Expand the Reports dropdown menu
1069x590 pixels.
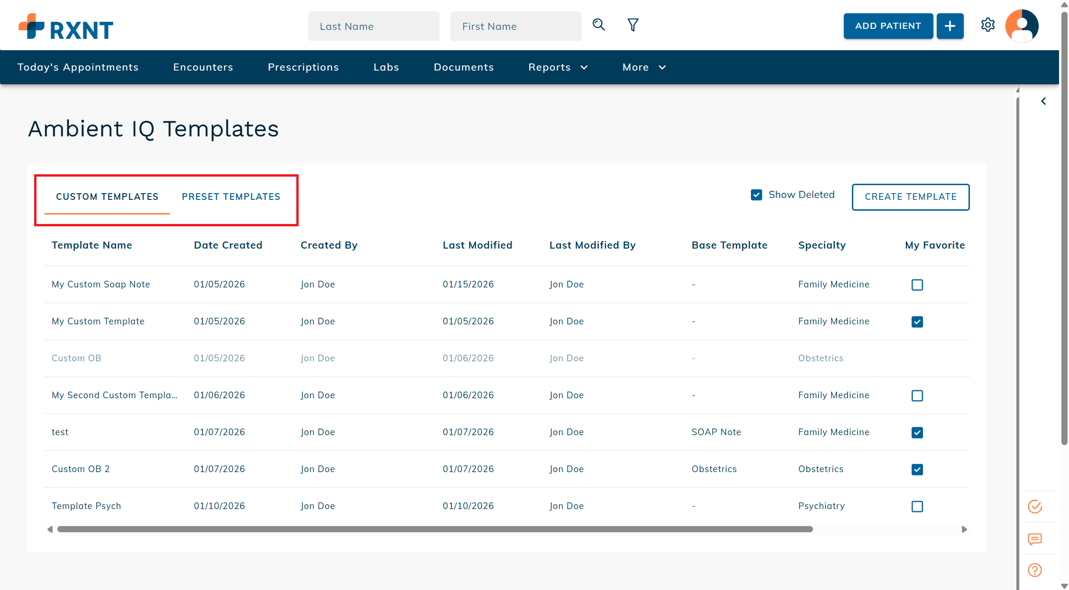pos(557,67)
